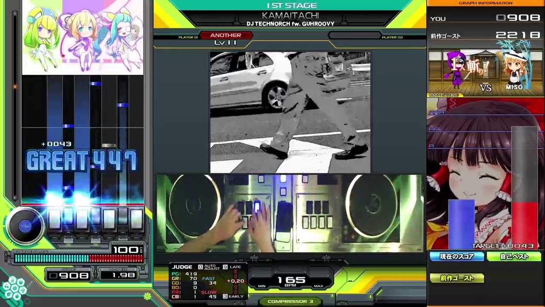545x307 pixels.
Task: Click the GRAPH INFORMATION header
Action: [485, 3]
